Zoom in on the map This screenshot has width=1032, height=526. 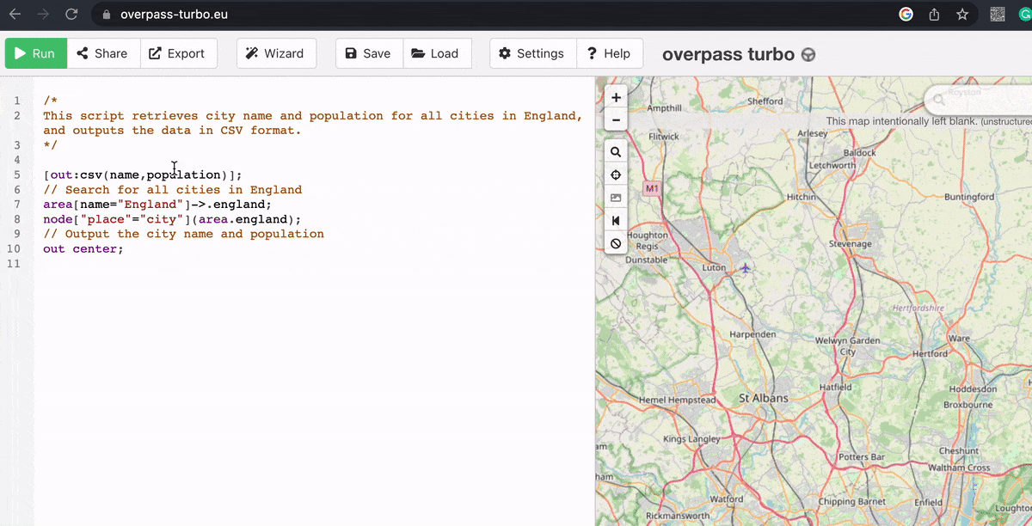[x=616, y=98]
